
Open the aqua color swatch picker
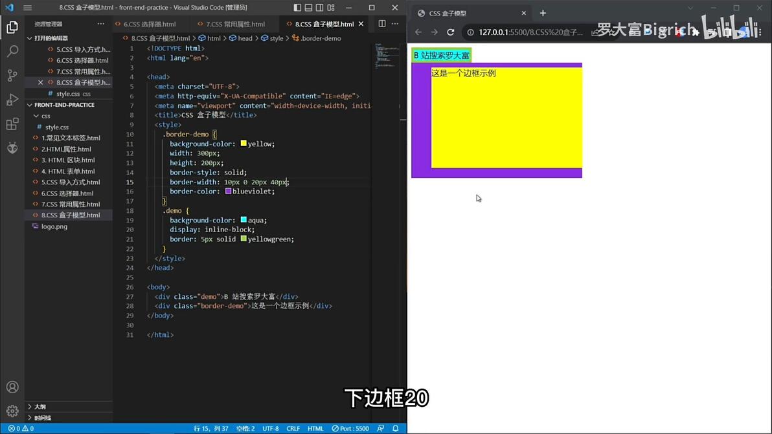[244, 220]
